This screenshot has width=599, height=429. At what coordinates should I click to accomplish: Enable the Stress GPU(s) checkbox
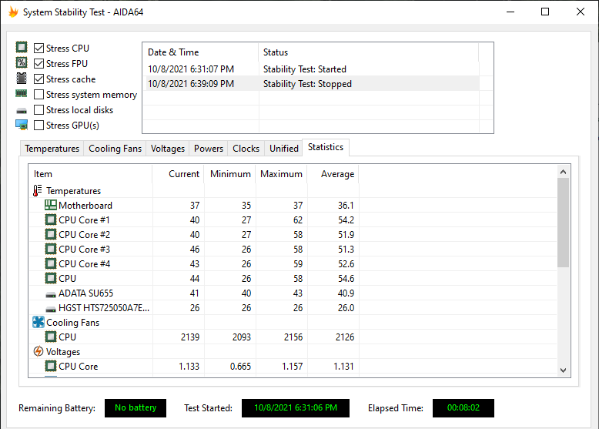(x=38, y=125)
